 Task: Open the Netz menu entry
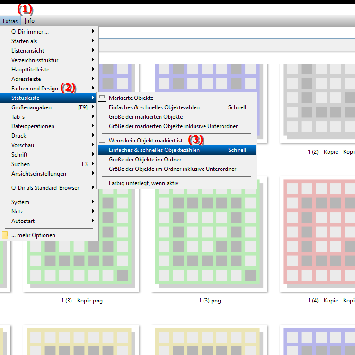(x=49, y=212)
